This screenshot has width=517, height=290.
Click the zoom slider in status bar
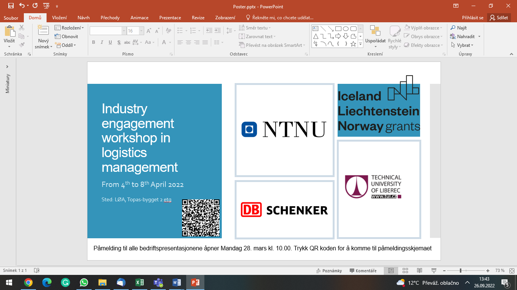click(460, 271)
